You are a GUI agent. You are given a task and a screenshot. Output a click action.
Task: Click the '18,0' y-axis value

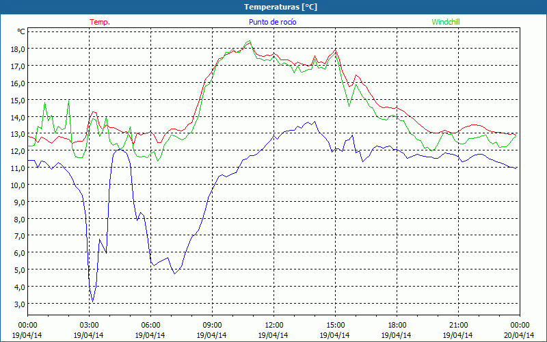pyautogui.click(x=18, y=49)
